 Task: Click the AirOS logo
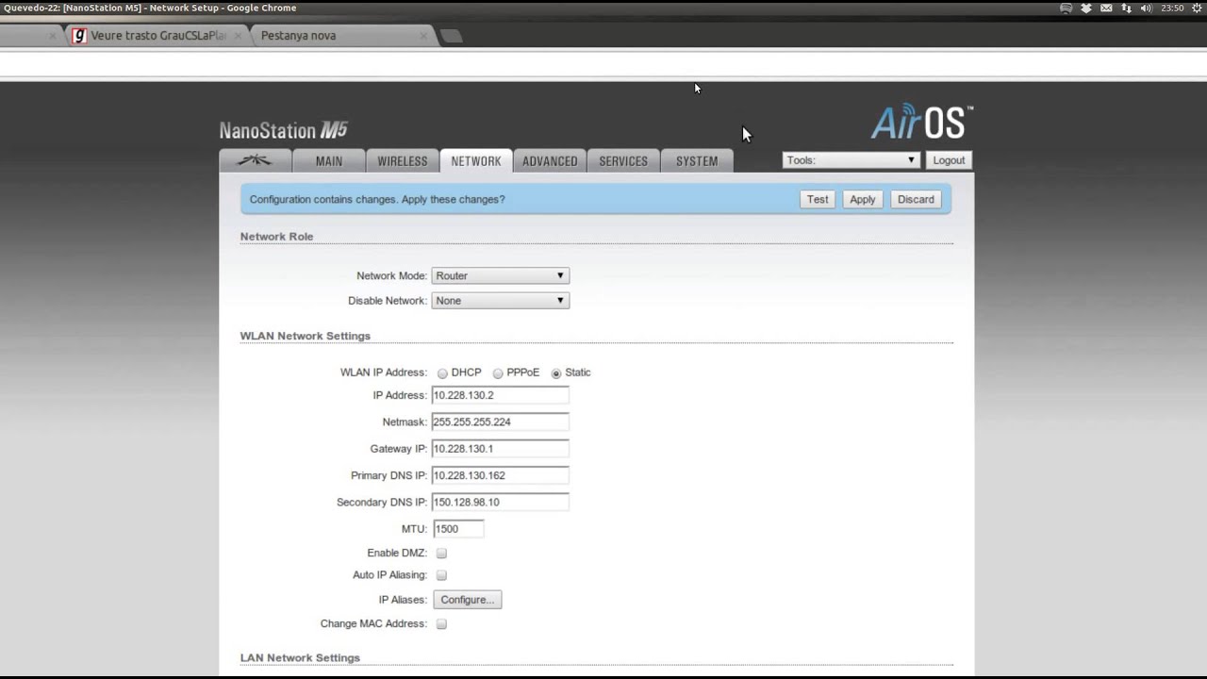click(921, 122)
